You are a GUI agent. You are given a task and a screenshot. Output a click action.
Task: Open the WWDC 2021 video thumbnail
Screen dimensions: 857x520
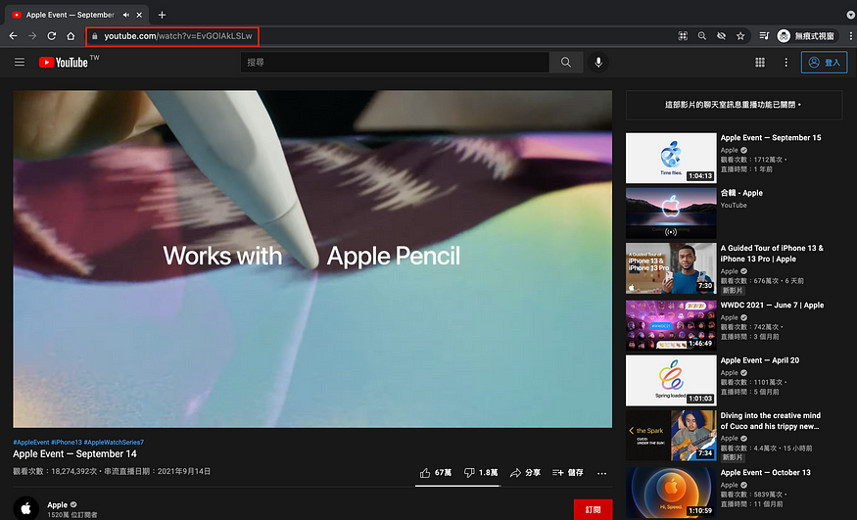coord(671,325)
